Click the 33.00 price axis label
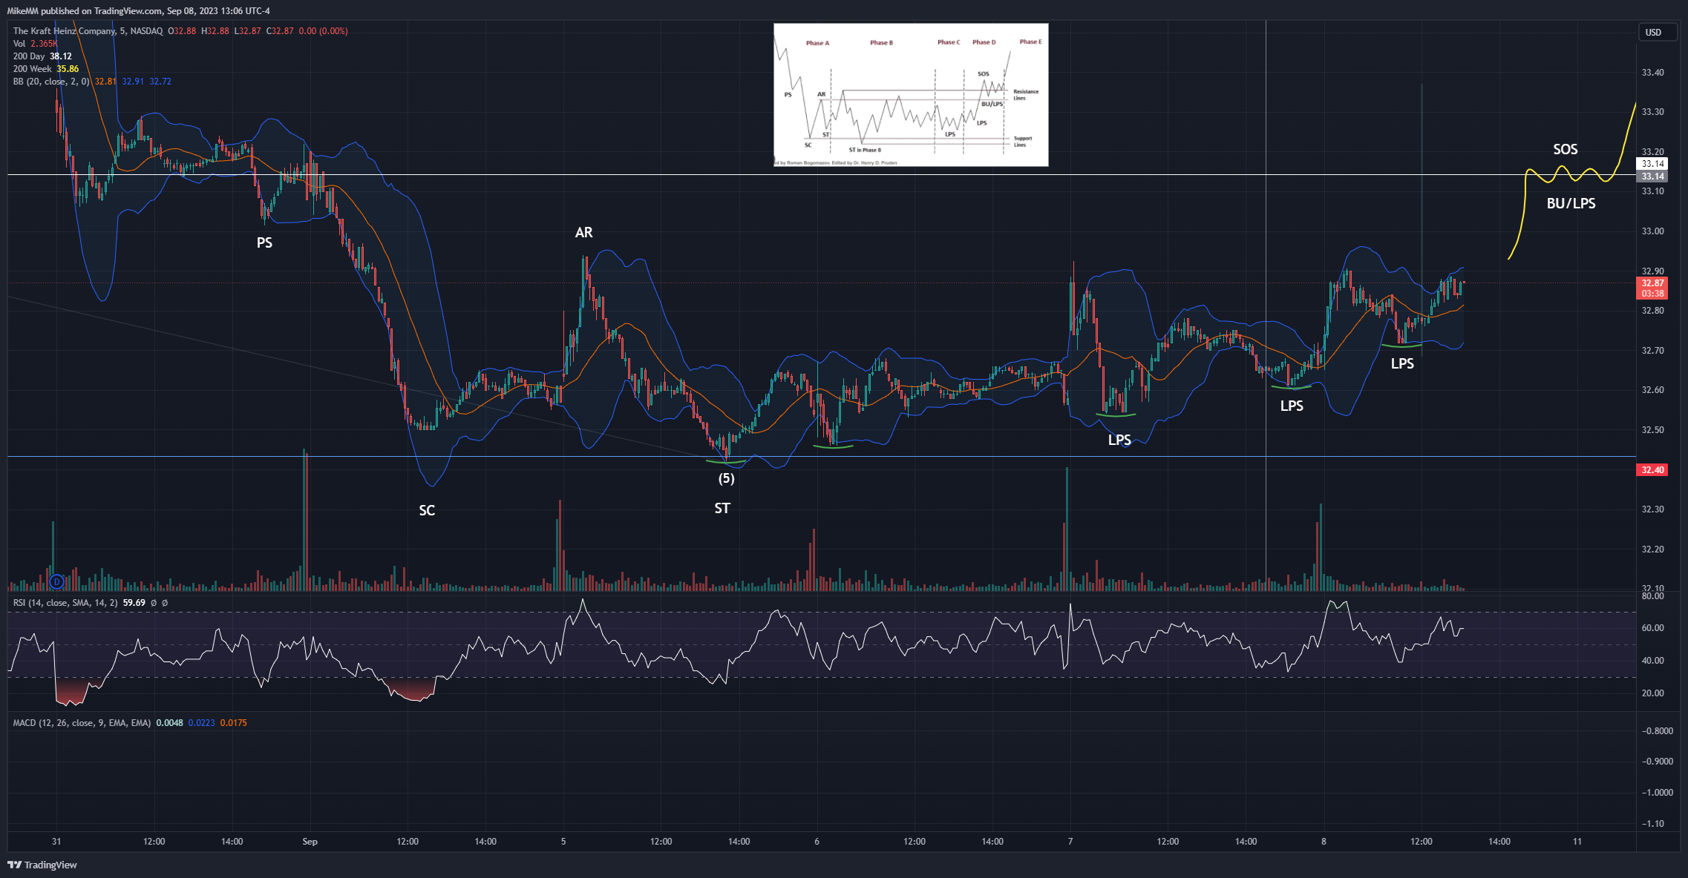Screen dimensions: 1688x878 pyautogui.click(x=1652, y=231)
